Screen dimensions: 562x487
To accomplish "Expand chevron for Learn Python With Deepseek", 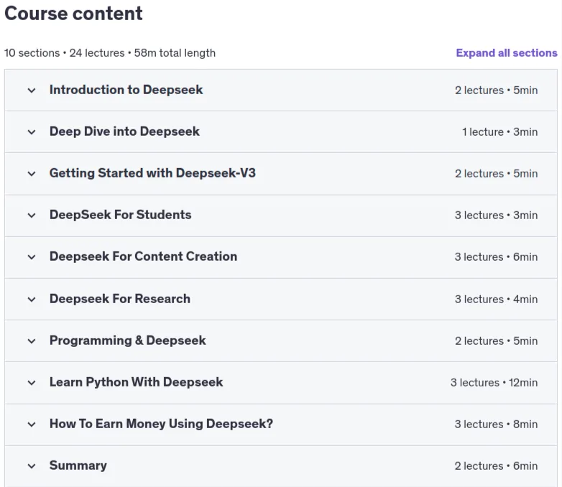I will (x=32, y=383).
